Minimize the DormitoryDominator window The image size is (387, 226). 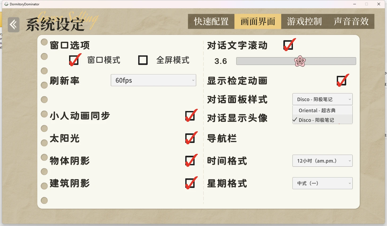click(355, 4)
